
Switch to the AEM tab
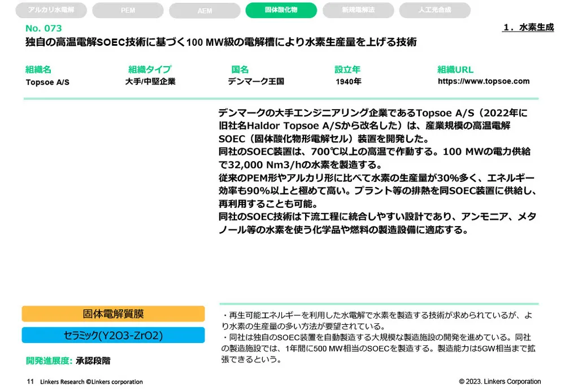tap(205, 10)
